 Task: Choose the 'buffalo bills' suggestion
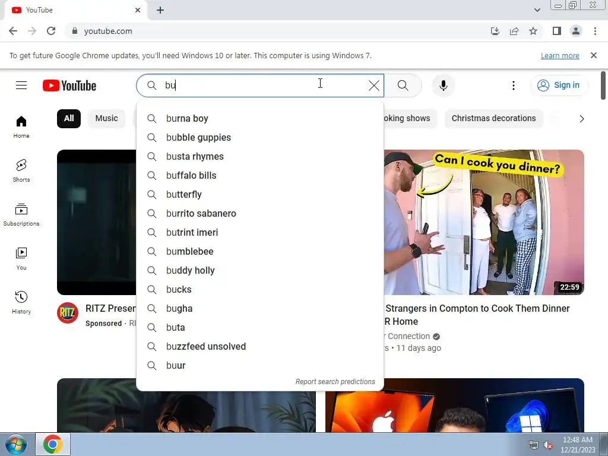click(x=260, y=175)
